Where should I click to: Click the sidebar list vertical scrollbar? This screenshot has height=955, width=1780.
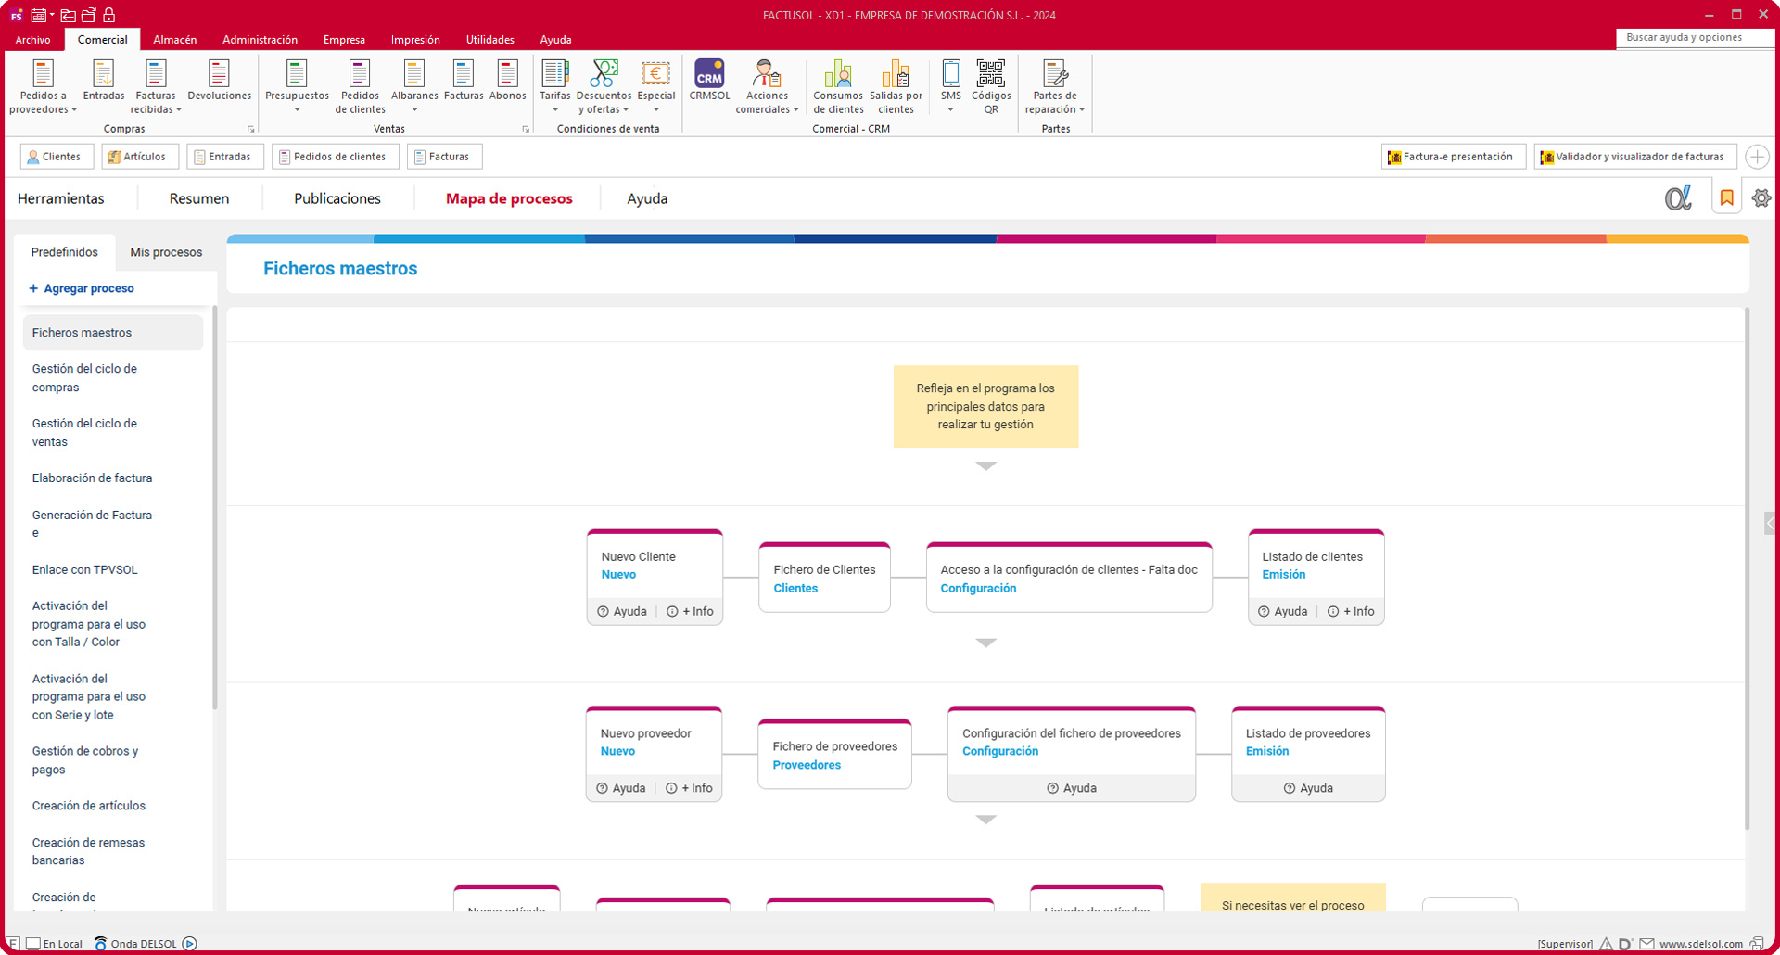(215, 508)
